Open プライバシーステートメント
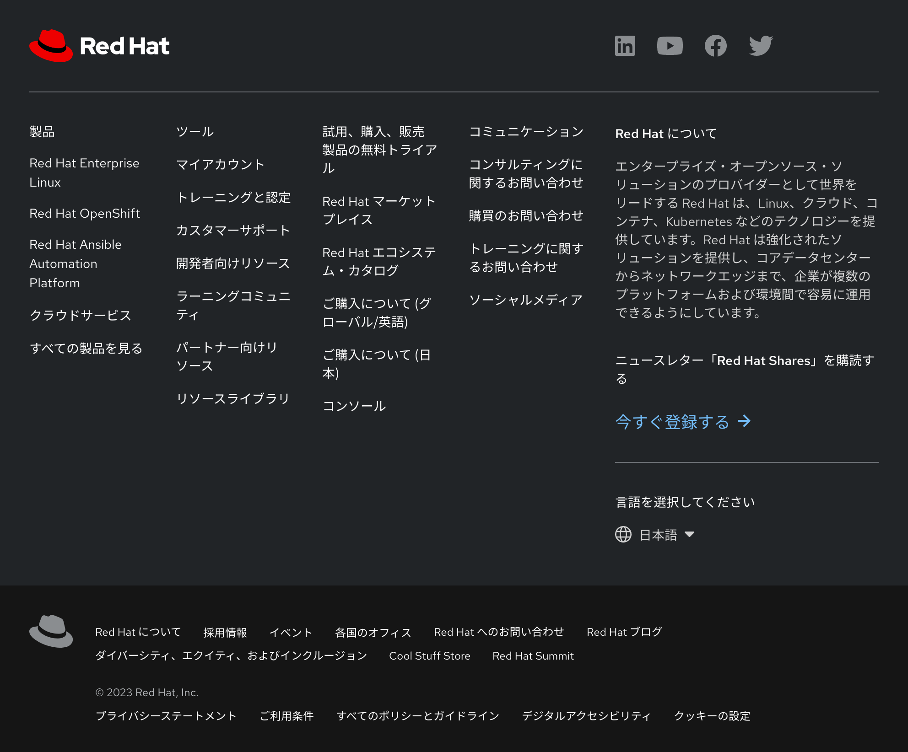 [x=167, y=716]
